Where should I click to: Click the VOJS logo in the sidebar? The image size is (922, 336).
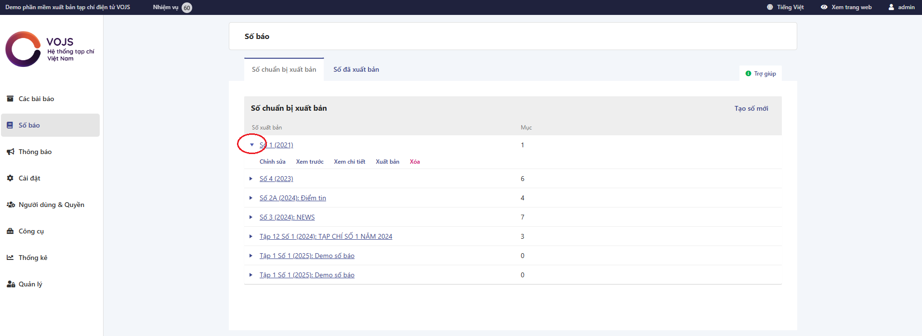click(23, 49)
